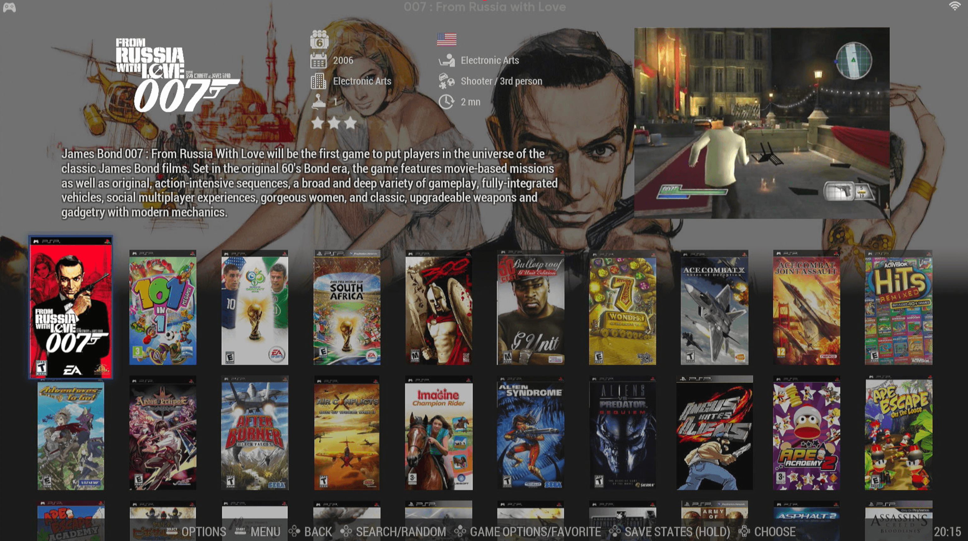Select Ape Escape On the Loose cover
This screenshot has width=968, height=541.
click(898, 433)
